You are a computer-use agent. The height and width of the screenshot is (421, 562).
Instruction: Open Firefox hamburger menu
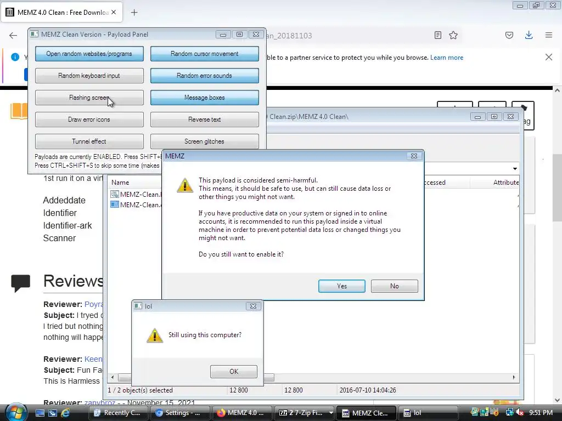click(549, 35)
